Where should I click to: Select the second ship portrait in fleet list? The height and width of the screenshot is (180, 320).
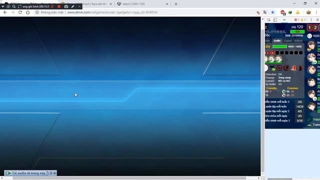point(311,58)
